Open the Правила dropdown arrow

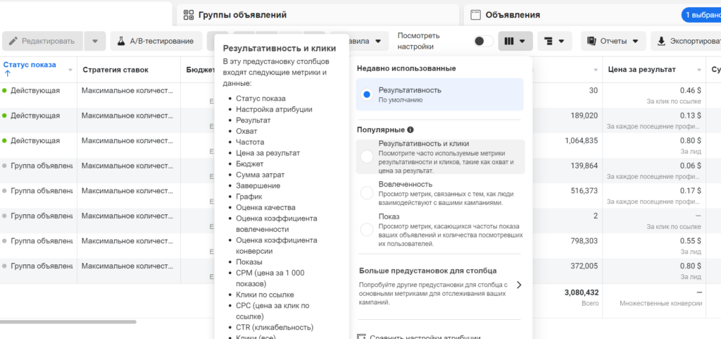point(380,41)
